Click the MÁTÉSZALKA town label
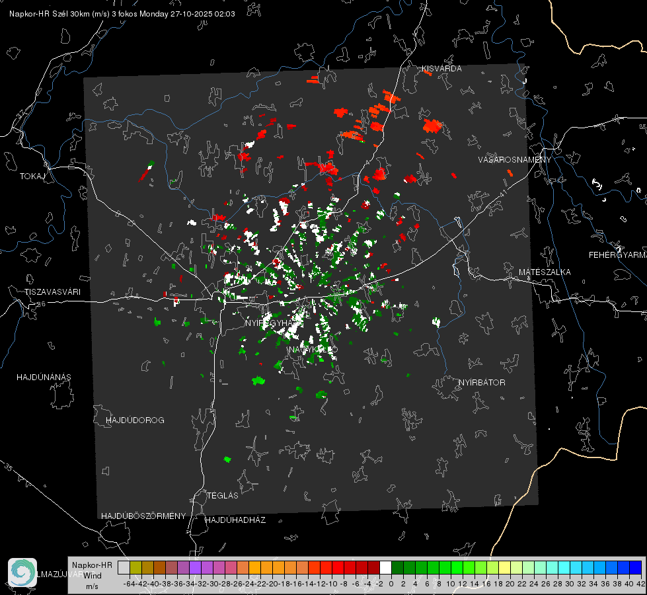 [x=545, y=272]
